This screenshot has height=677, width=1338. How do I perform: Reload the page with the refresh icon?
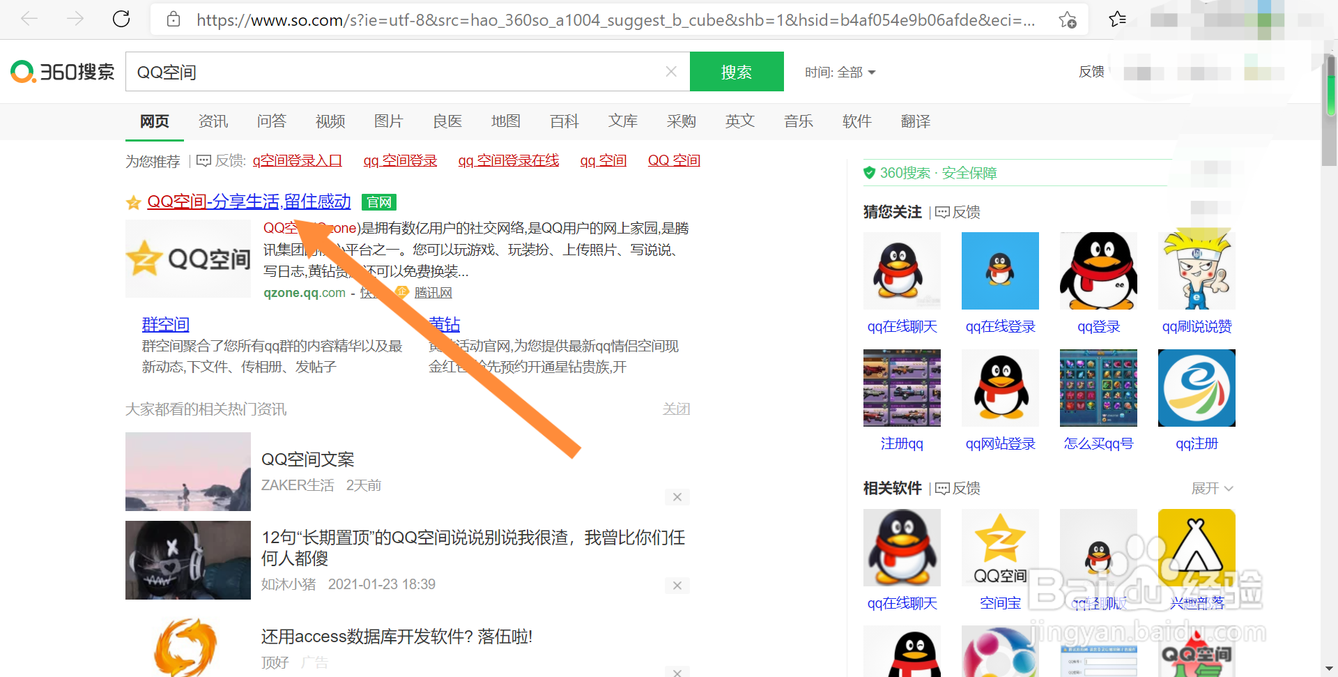pos(121,19)
